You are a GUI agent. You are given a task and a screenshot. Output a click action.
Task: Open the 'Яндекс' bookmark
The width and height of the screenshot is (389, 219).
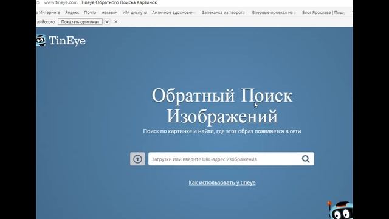pos(72,12)
